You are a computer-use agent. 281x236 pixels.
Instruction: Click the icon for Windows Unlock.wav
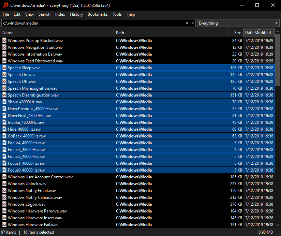(x=4, y=184)
